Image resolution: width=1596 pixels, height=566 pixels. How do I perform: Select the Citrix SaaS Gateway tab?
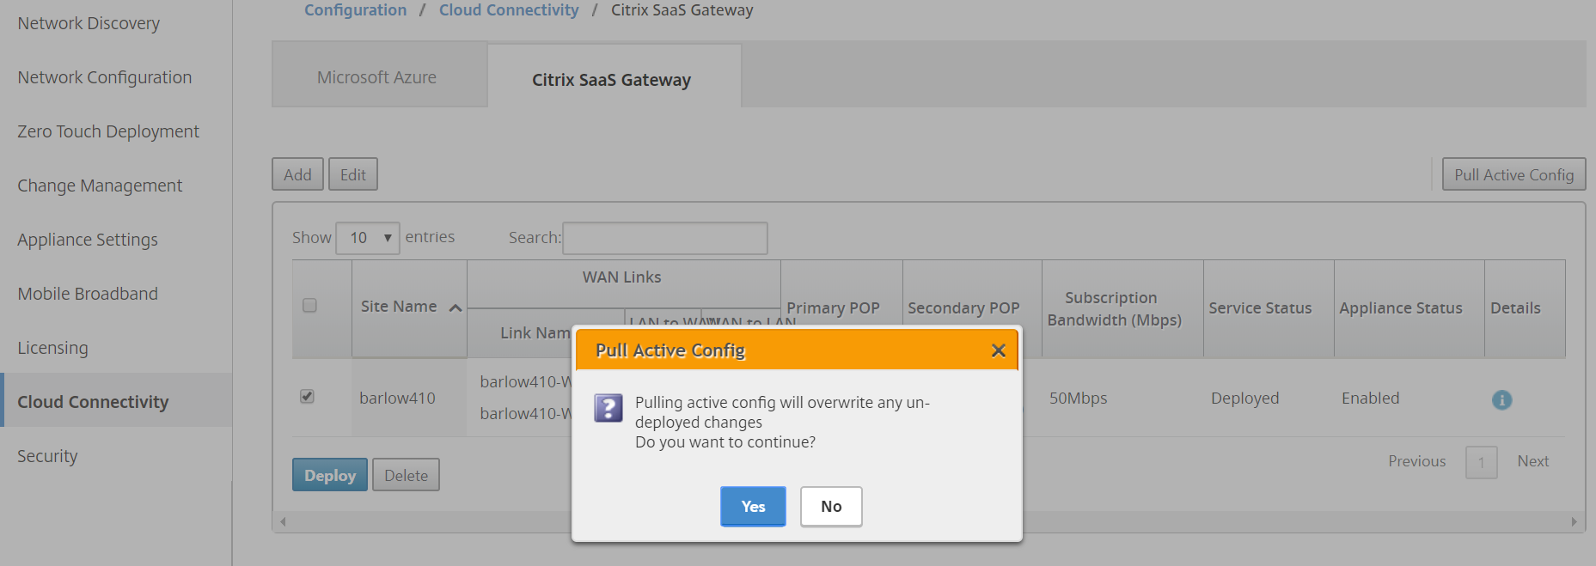(x=611, y=80)
